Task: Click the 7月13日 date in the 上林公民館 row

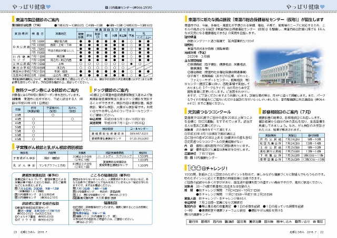Action: [37, 64]
